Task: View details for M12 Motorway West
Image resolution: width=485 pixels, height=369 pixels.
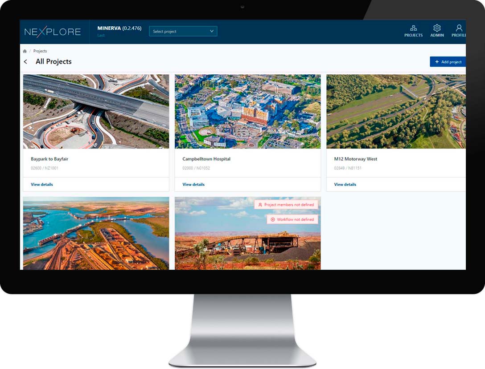Action: pyautogui.click(x=345, y=184)
